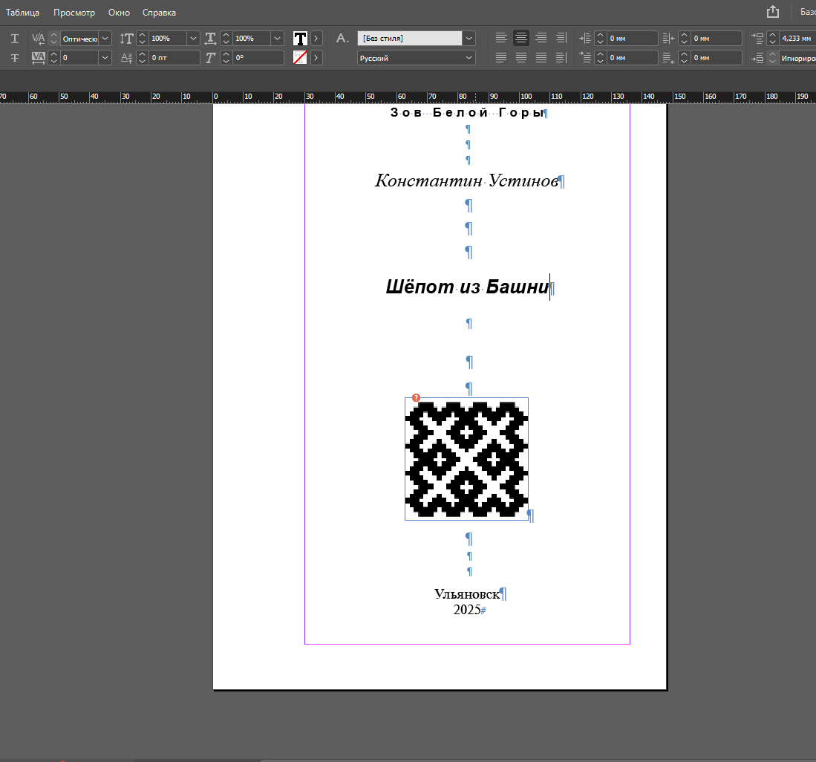Click the share icon in top bar
This screenshot has width=816, height=762.
[x=773, y=12]
